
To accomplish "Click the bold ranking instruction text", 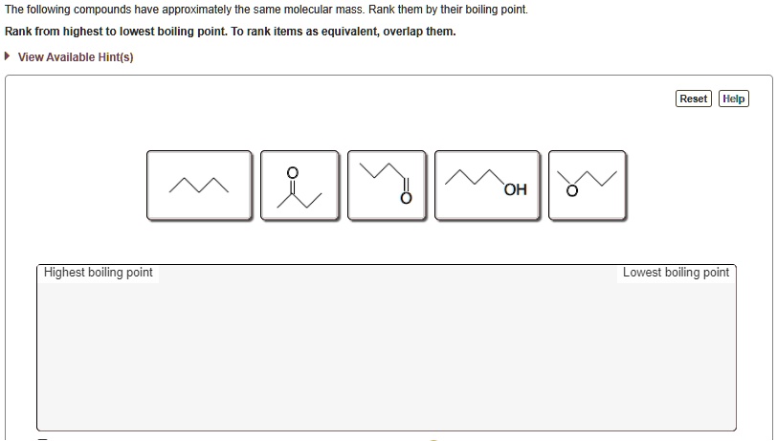I will (230, 32).
